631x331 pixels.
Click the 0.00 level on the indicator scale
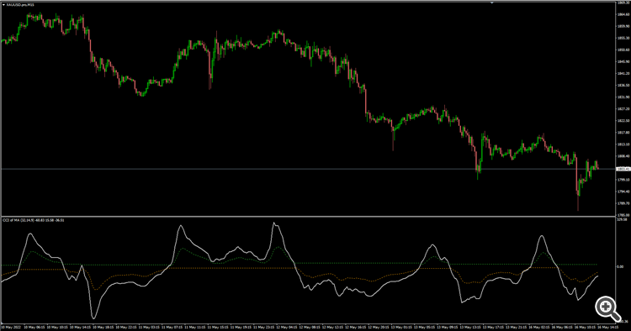pyautogui.click(x=620, y=266)
